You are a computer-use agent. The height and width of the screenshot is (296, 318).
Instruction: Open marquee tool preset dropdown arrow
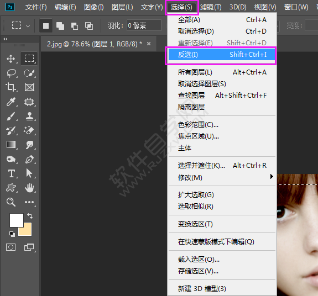tap(28, 26)
